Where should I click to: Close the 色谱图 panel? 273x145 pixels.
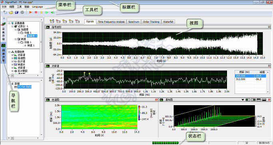[156, 100]
